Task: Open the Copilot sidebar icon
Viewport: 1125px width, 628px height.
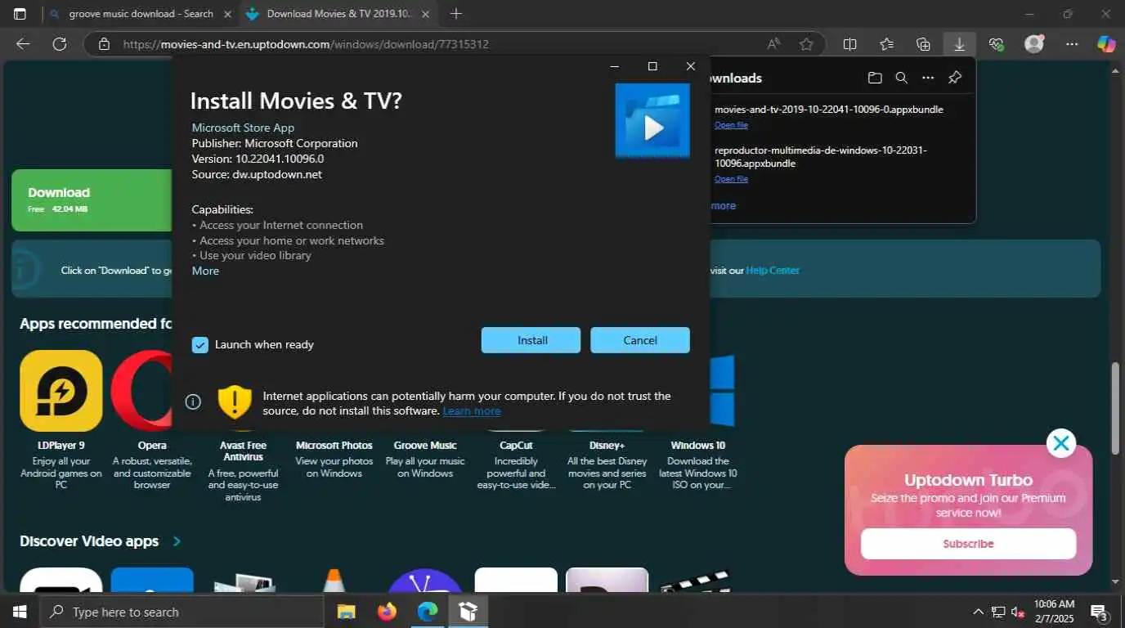Action: click(x=1106, y=44)
